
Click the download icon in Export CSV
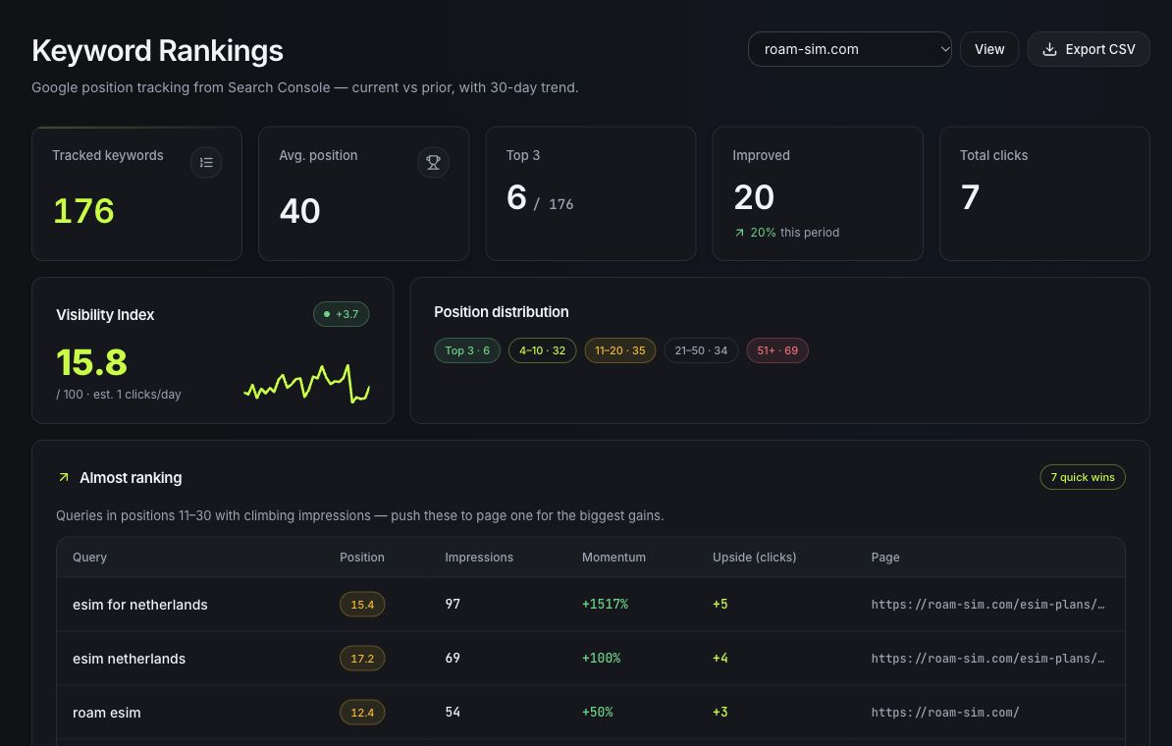pos(1049,49)
